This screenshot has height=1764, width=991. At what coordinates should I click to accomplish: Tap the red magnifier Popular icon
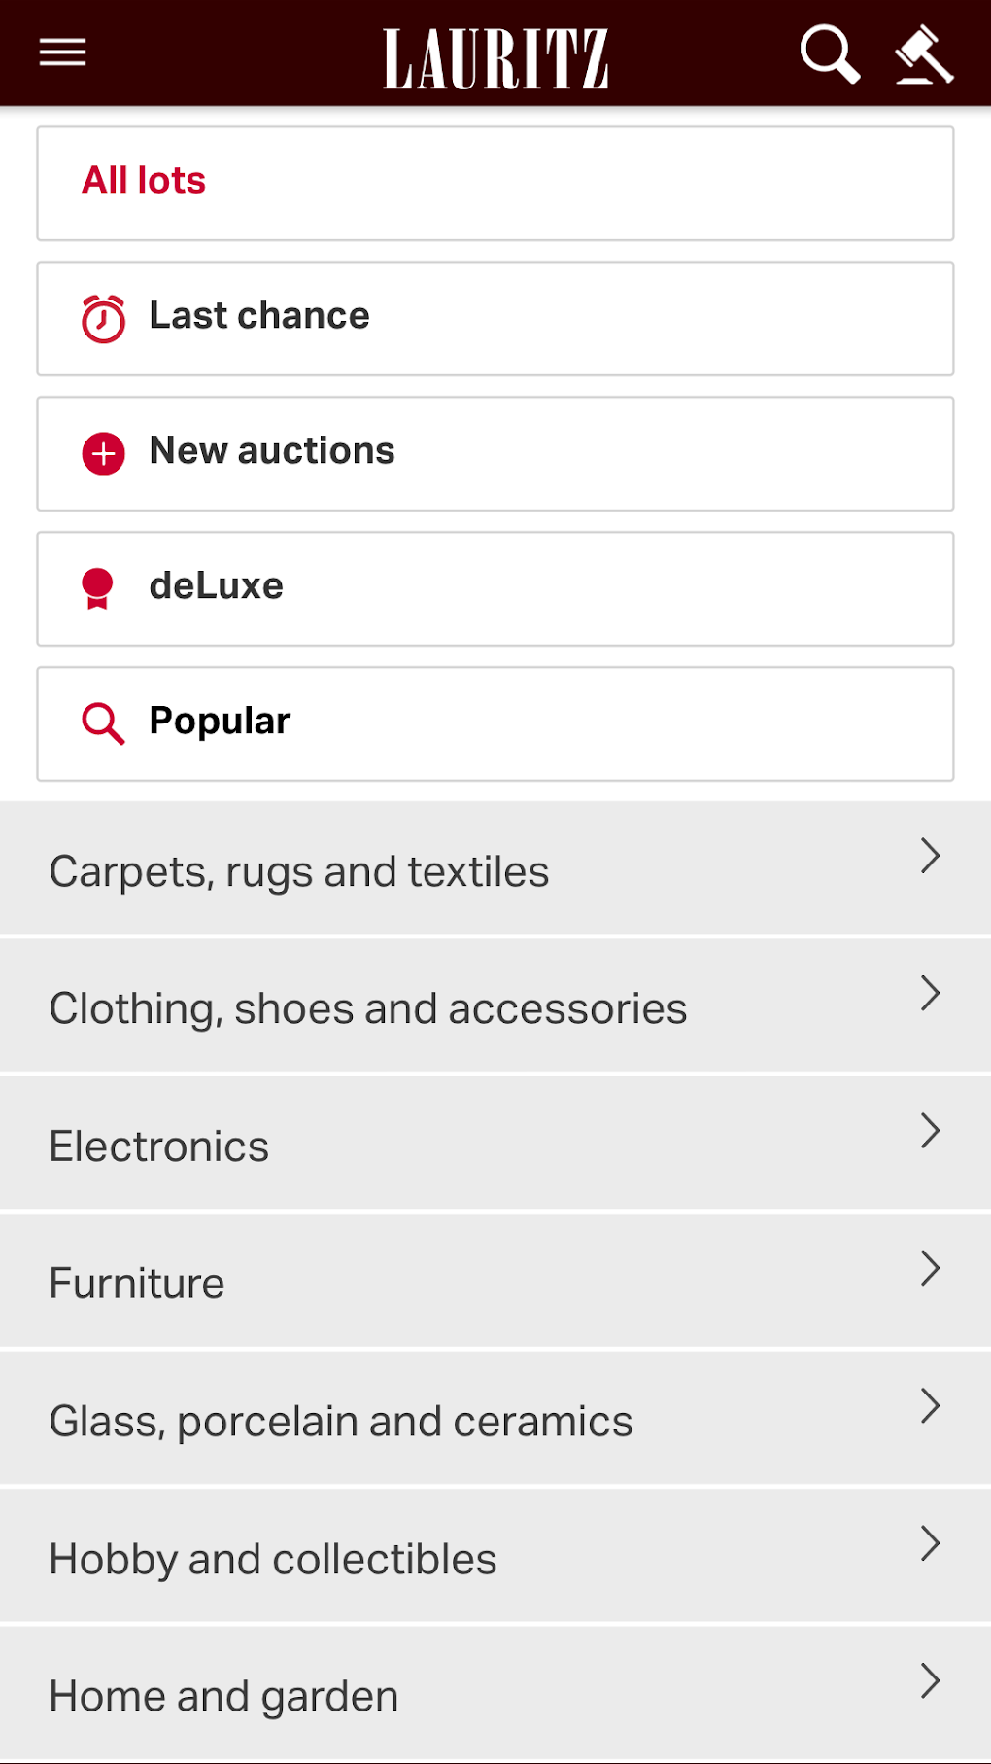[103, 724]
